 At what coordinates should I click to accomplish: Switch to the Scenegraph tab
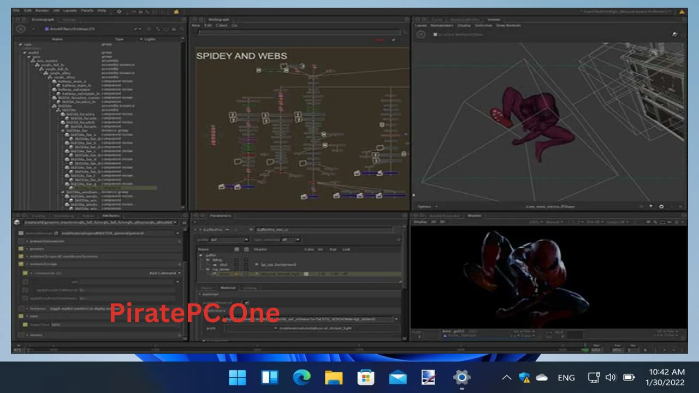44,20
